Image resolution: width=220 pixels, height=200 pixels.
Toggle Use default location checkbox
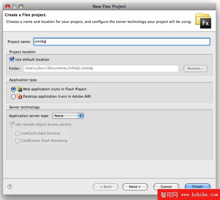(11, 59)
